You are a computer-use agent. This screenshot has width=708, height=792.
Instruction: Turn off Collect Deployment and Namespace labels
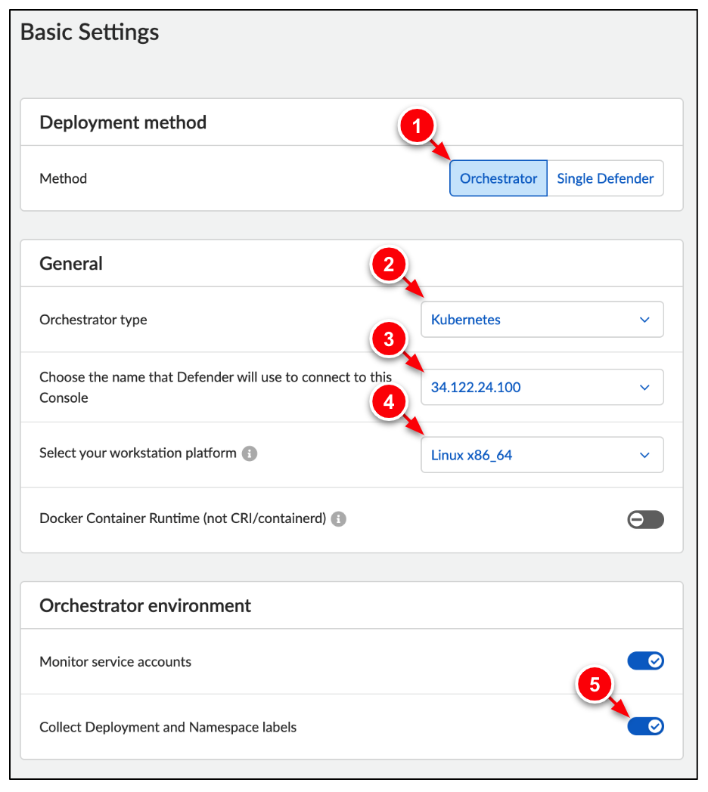pyautogui.click(x=645, y=725)
